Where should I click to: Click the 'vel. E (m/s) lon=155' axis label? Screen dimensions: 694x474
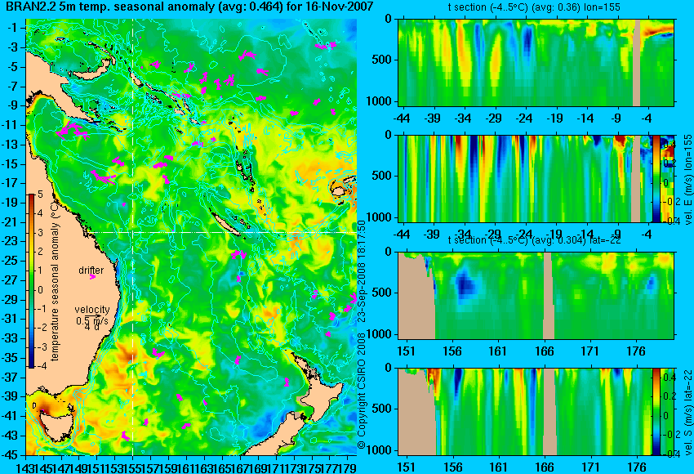point(688,180)
